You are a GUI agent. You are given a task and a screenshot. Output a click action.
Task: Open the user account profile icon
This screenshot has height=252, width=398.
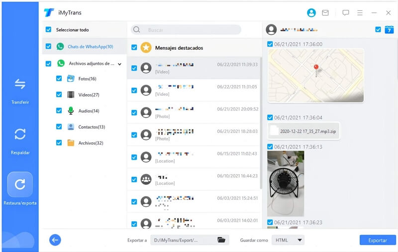311,13
